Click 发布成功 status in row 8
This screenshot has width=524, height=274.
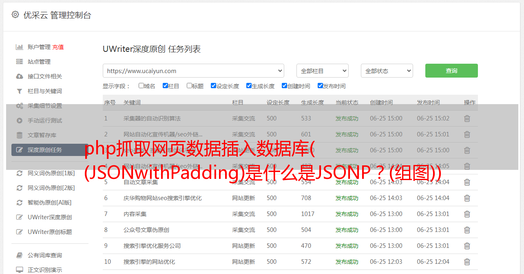pos(347,230)
